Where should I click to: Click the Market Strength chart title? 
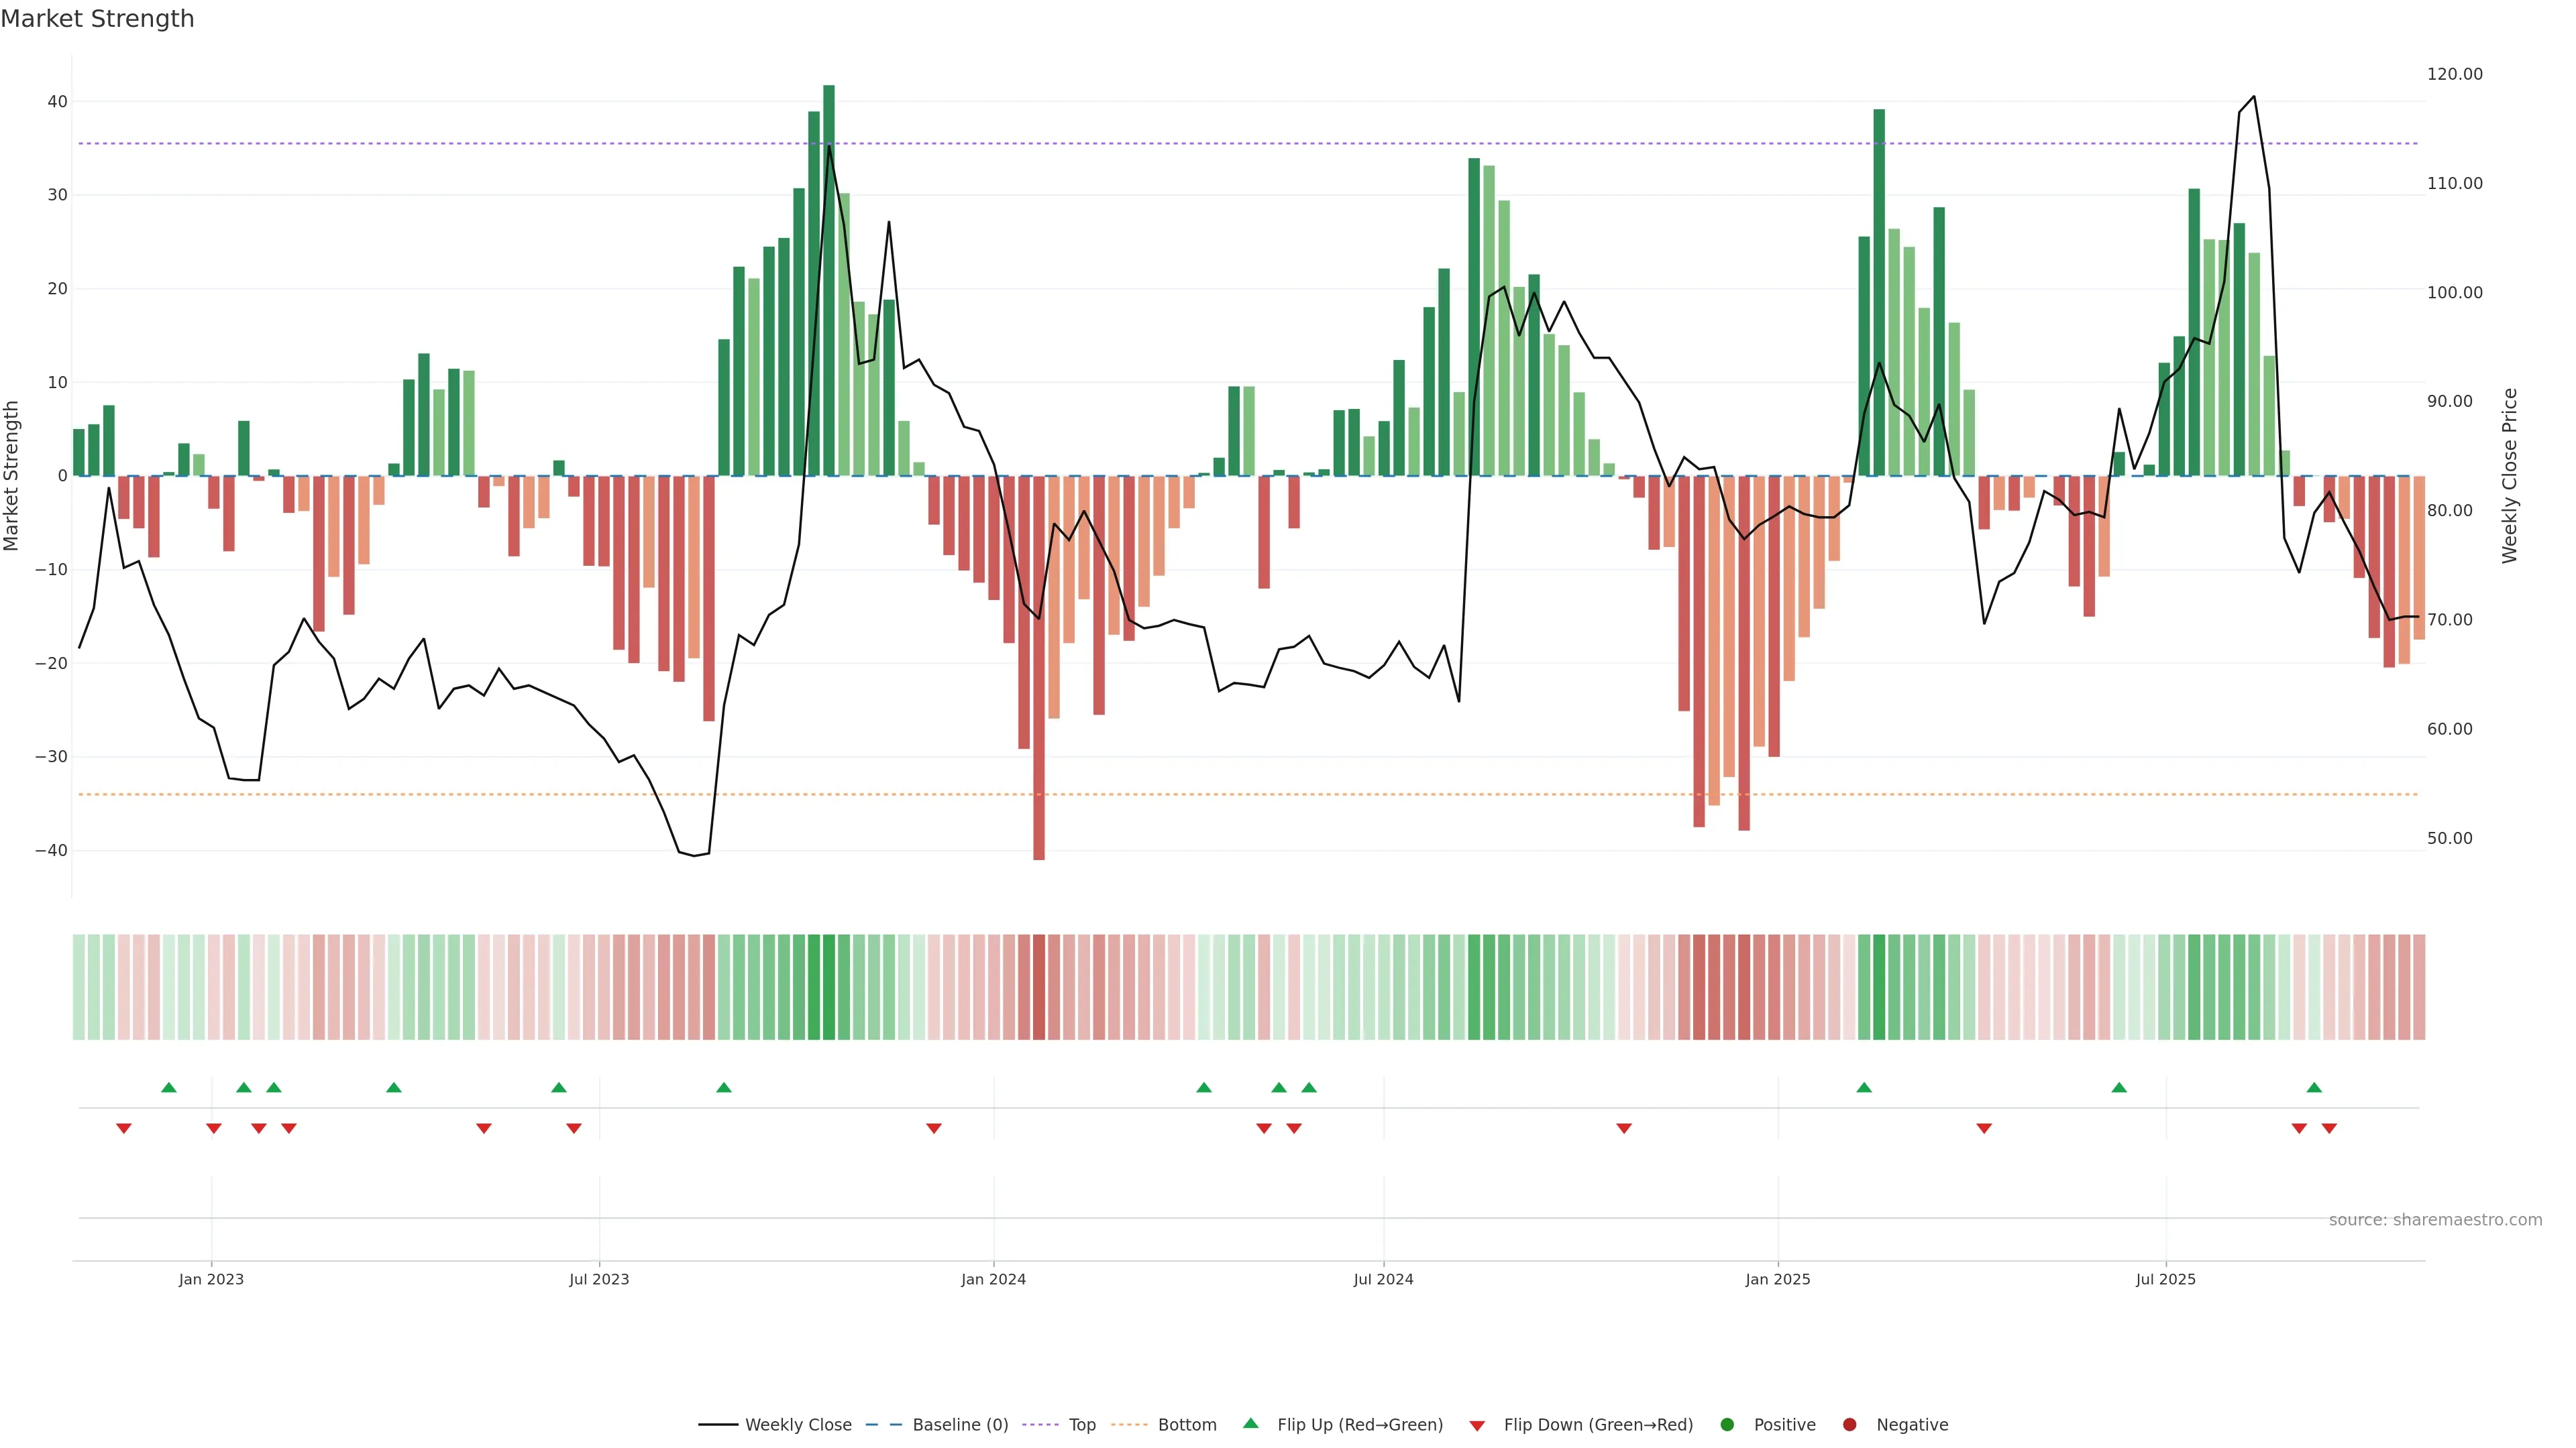click(x=97, y=18)
